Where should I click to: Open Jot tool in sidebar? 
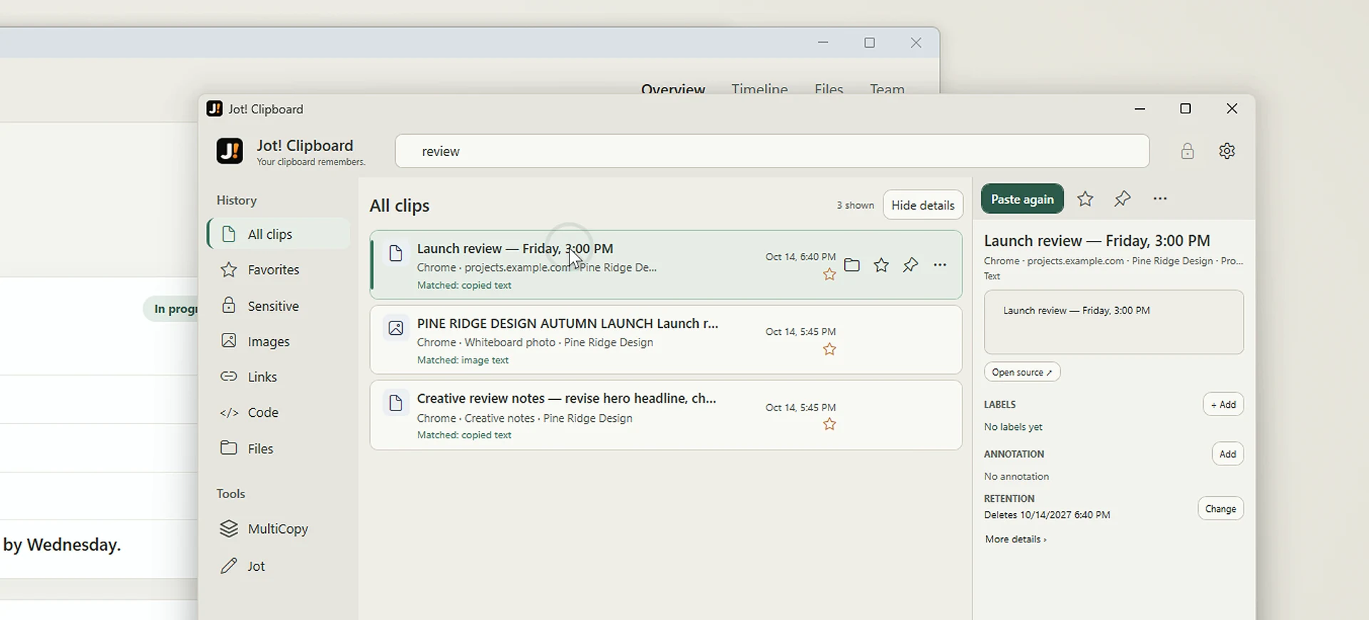(x=279, y=566)
